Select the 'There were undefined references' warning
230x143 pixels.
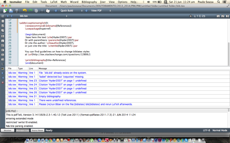[117, 100]
